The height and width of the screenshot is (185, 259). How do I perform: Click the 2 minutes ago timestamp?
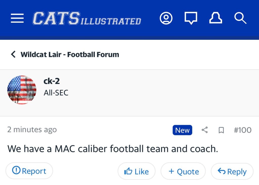[32, 130]
